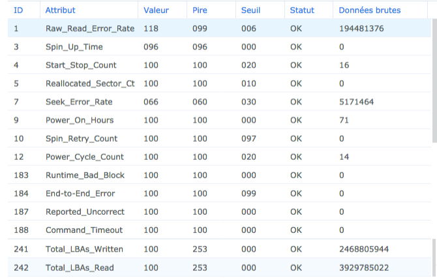The width and height of the screenshot is (437, 278).
Task: Click threshold 006 in Raw_Read_Error_Rate row
Action: tap(249, 29)
